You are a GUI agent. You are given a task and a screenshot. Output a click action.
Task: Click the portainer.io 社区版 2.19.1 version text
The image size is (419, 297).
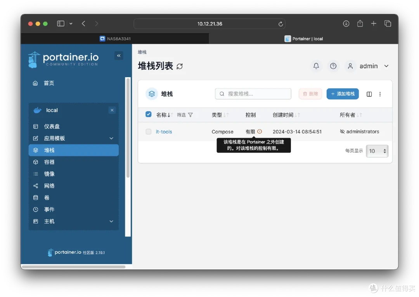[x=76, y=252]
